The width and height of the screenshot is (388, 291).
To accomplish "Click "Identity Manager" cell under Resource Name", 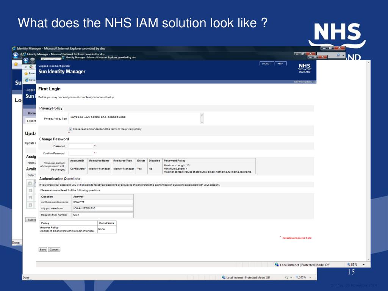I will point(100,169).
